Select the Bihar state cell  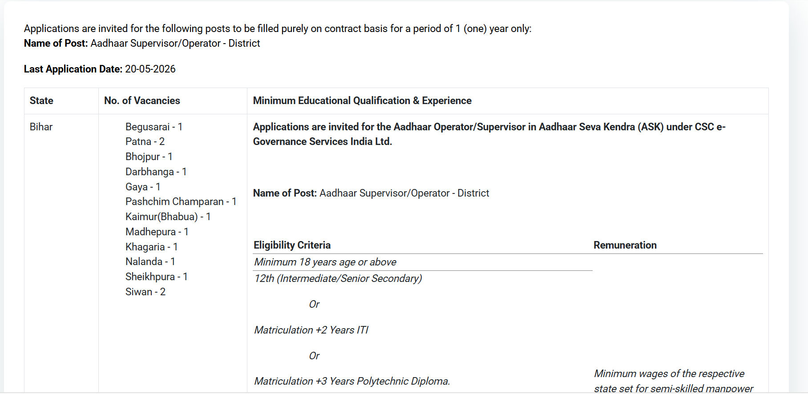(x=41, y=127)
